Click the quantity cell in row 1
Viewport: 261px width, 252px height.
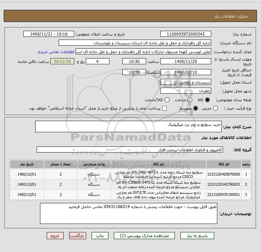[x=61, y=174]
